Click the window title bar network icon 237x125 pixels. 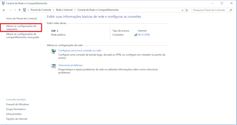pos(3,3)
